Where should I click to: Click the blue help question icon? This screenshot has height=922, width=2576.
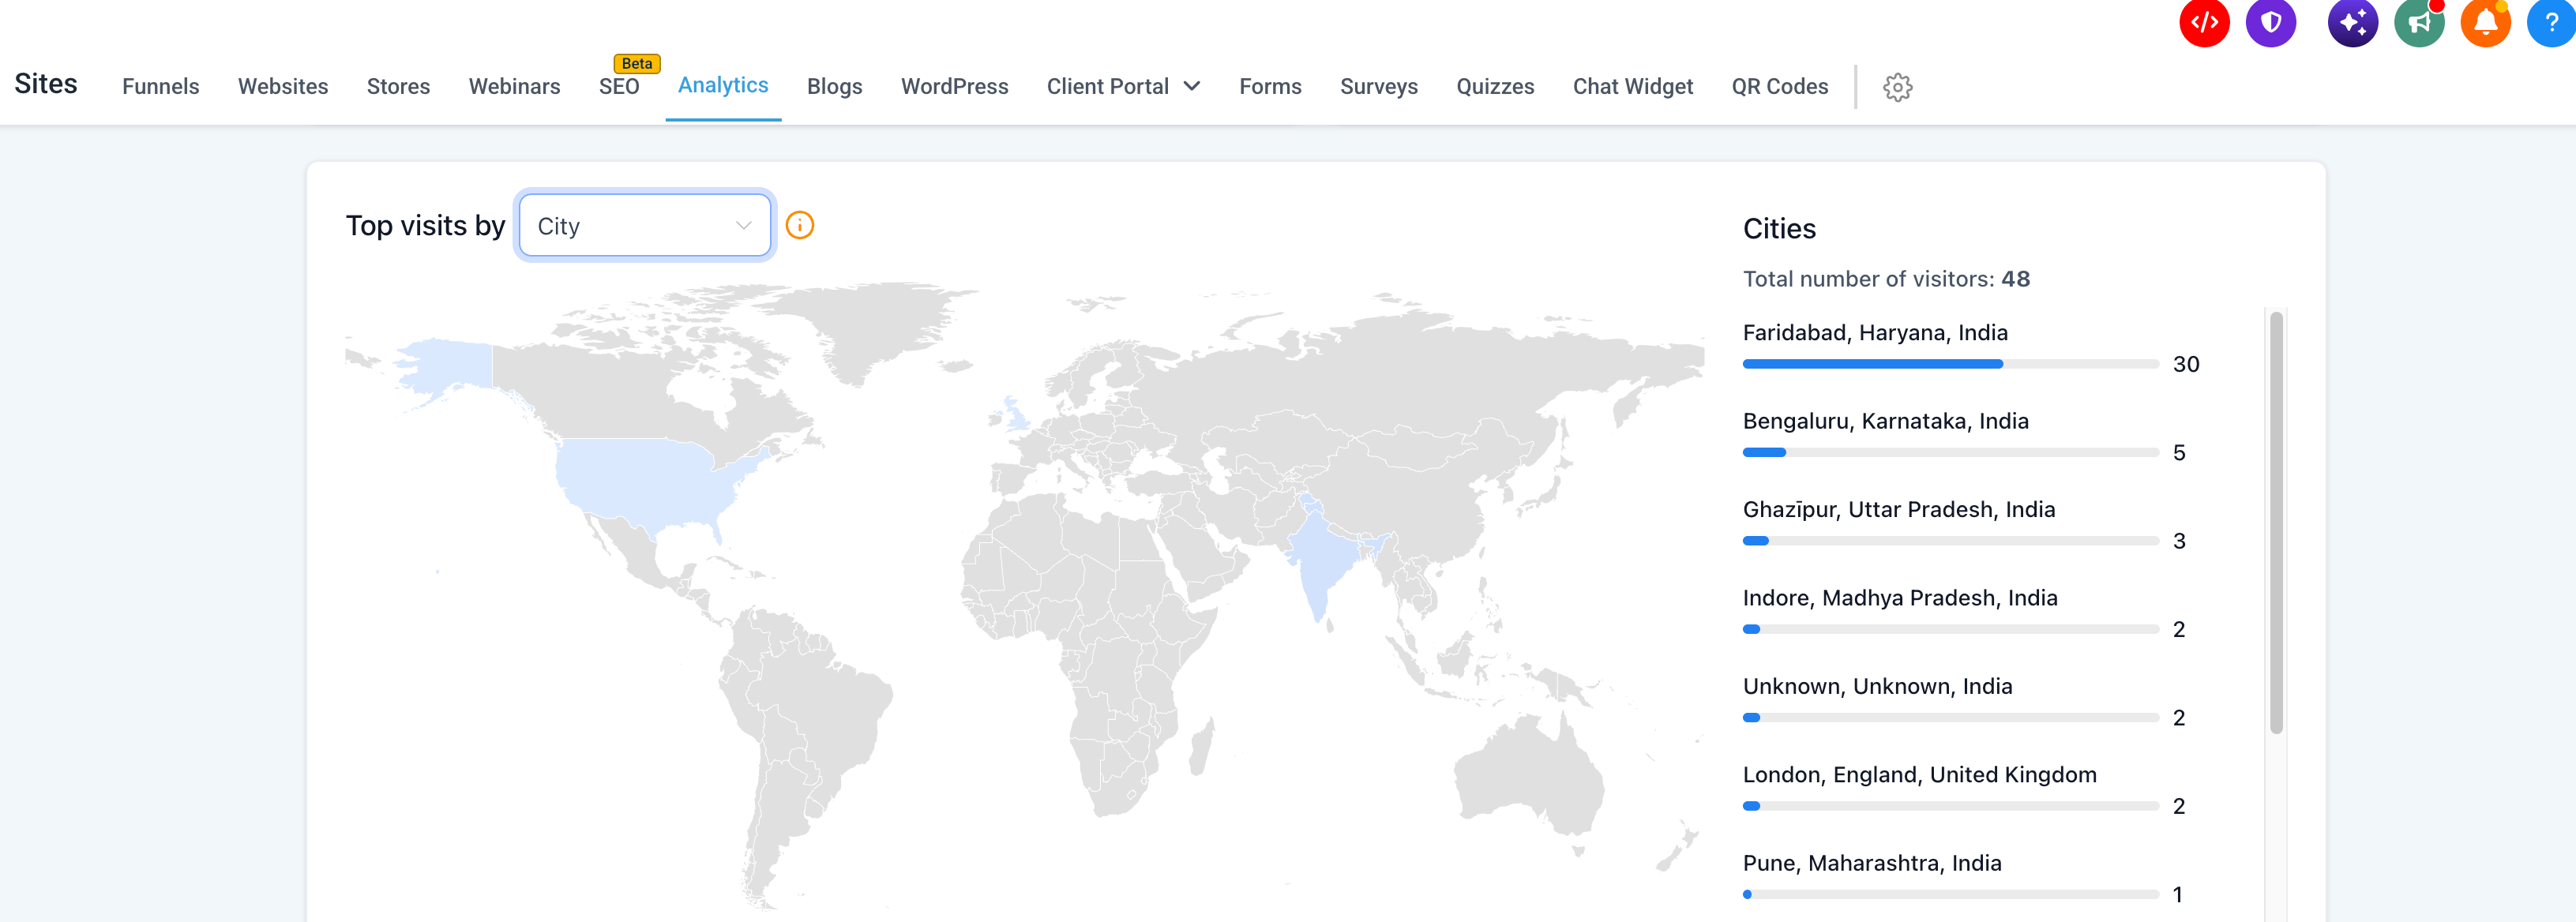point(2551,22)
